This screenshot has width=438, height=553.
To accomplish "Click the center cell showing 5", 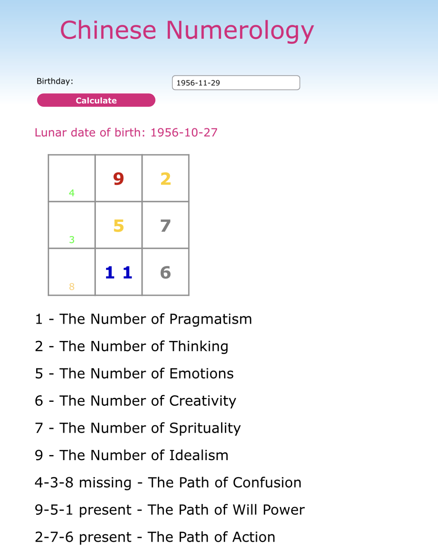I will tap(119, 225).
